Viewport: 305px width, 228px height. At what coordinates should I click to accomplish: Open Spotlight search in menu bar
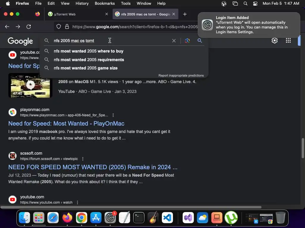[x=245, y=4]
